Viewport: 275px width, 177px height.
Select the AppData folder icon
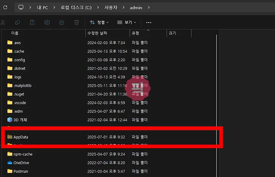pos(10,137)
